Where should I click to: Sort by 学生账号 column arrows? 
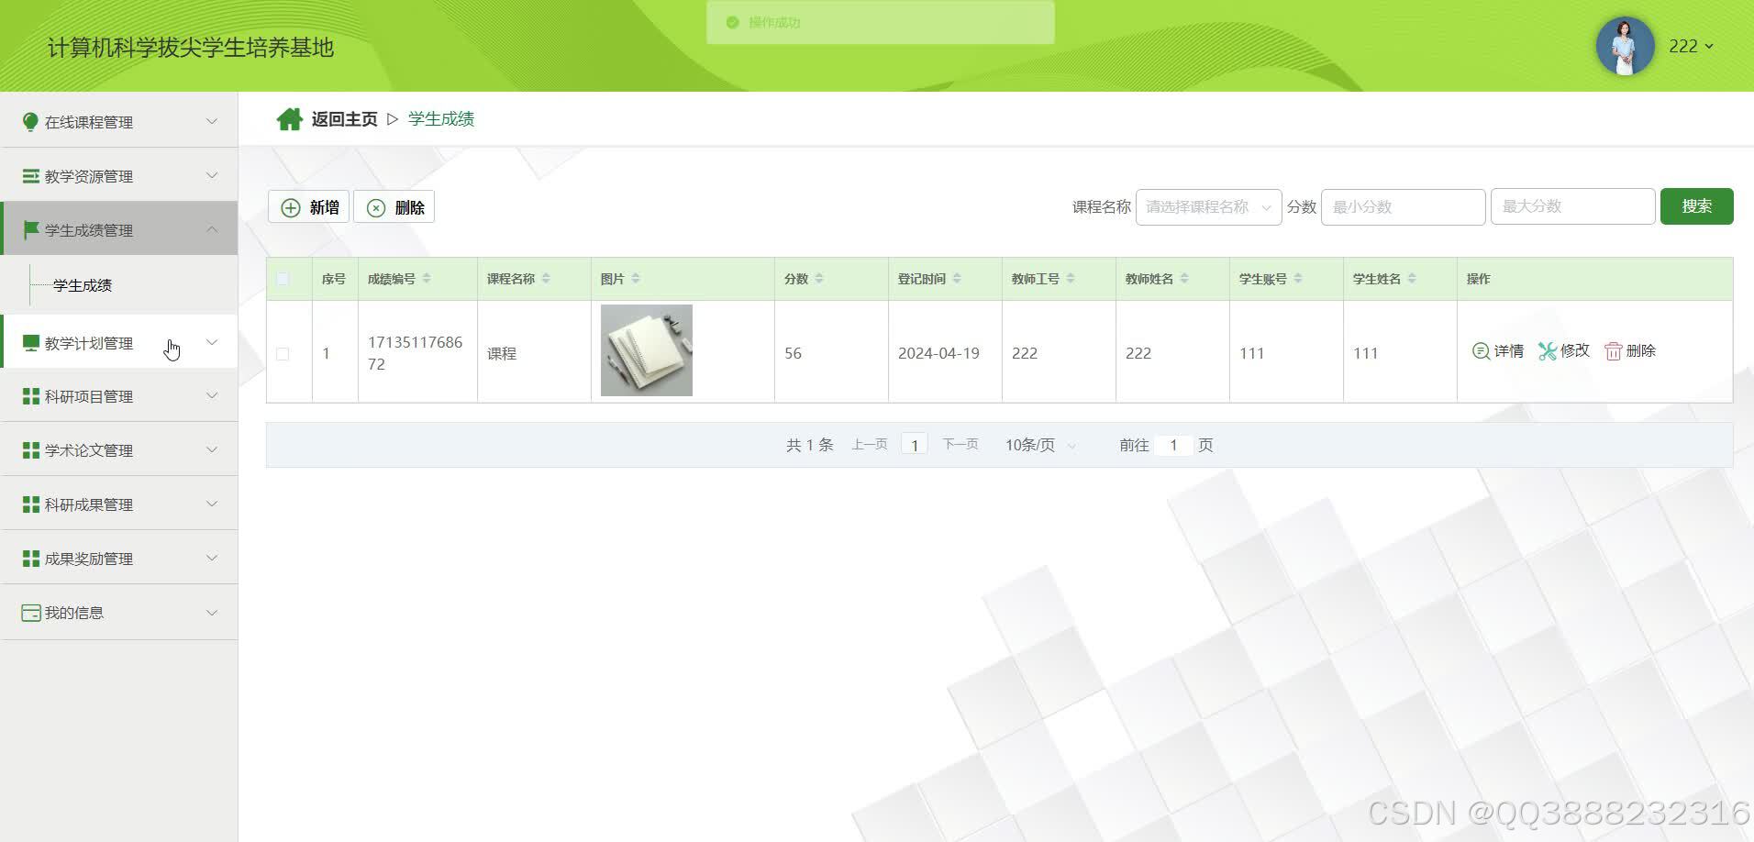[x=1298, y=279]
